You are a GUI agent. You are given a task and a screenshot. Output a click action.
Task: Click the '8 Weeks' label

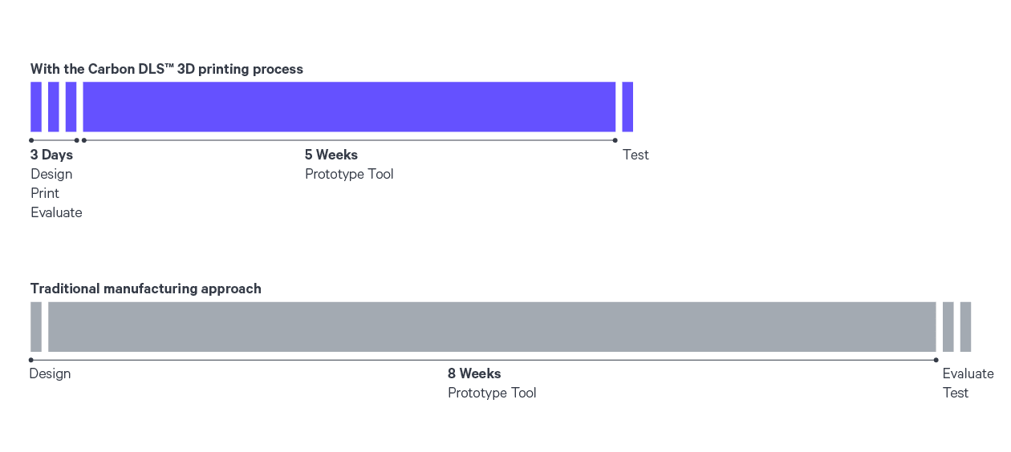474,373
